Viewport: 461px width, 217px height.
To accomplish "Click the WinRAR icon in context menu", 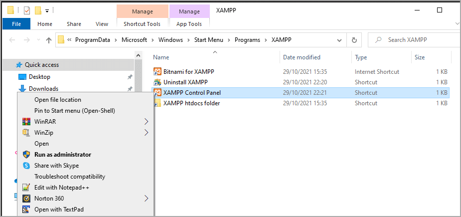I will coord(26,122).
